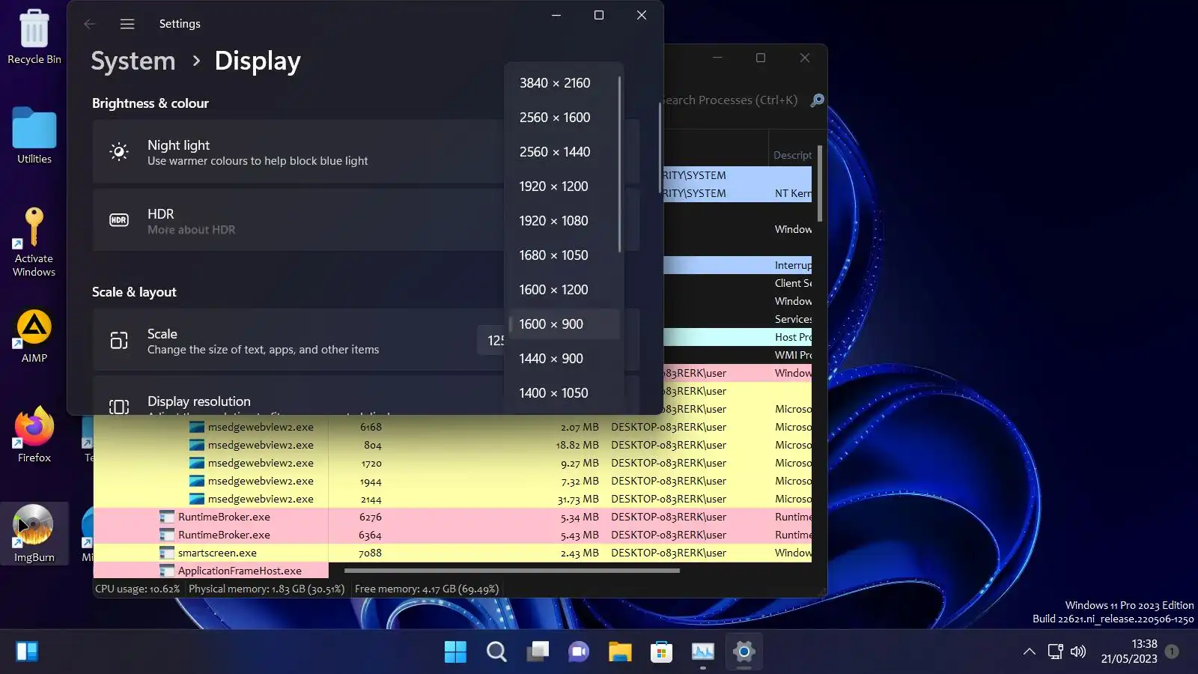The height and width of the screenshot is (674, 1198).
Task: Click the Night light sun icon
Action: point(119,152)
